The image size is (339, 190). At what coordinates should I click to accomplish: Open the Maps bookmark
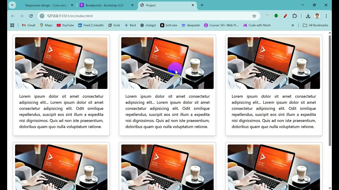(x=46, y=25)
